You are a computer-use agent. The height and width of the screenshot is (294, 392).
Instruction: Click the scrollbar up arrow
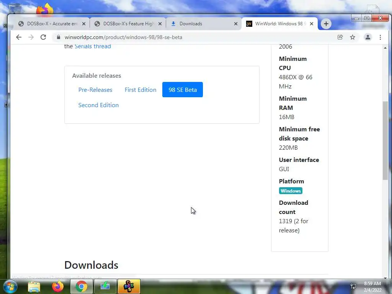click(x=385, y=47)
